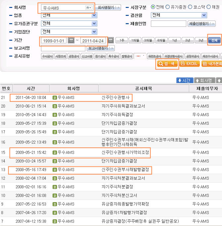This screenshot has height=226, width=222.
Task: Click the 시장조치 disclosure type filter
Action: pos(61,56)
